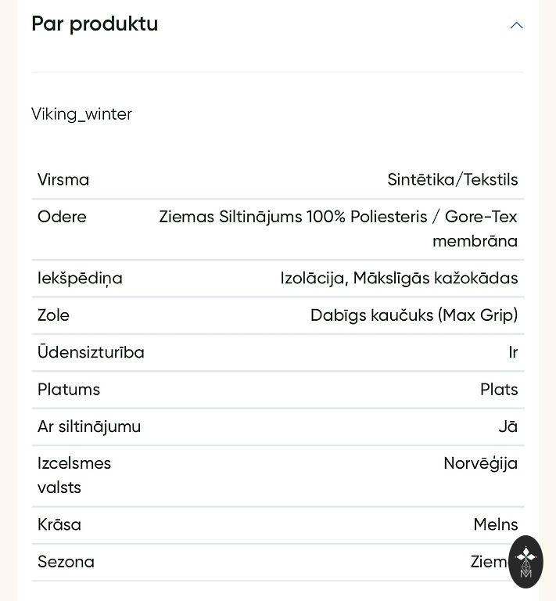Click the Norvēģija country value
The image size is (556, 601).
tap(480, 463)
